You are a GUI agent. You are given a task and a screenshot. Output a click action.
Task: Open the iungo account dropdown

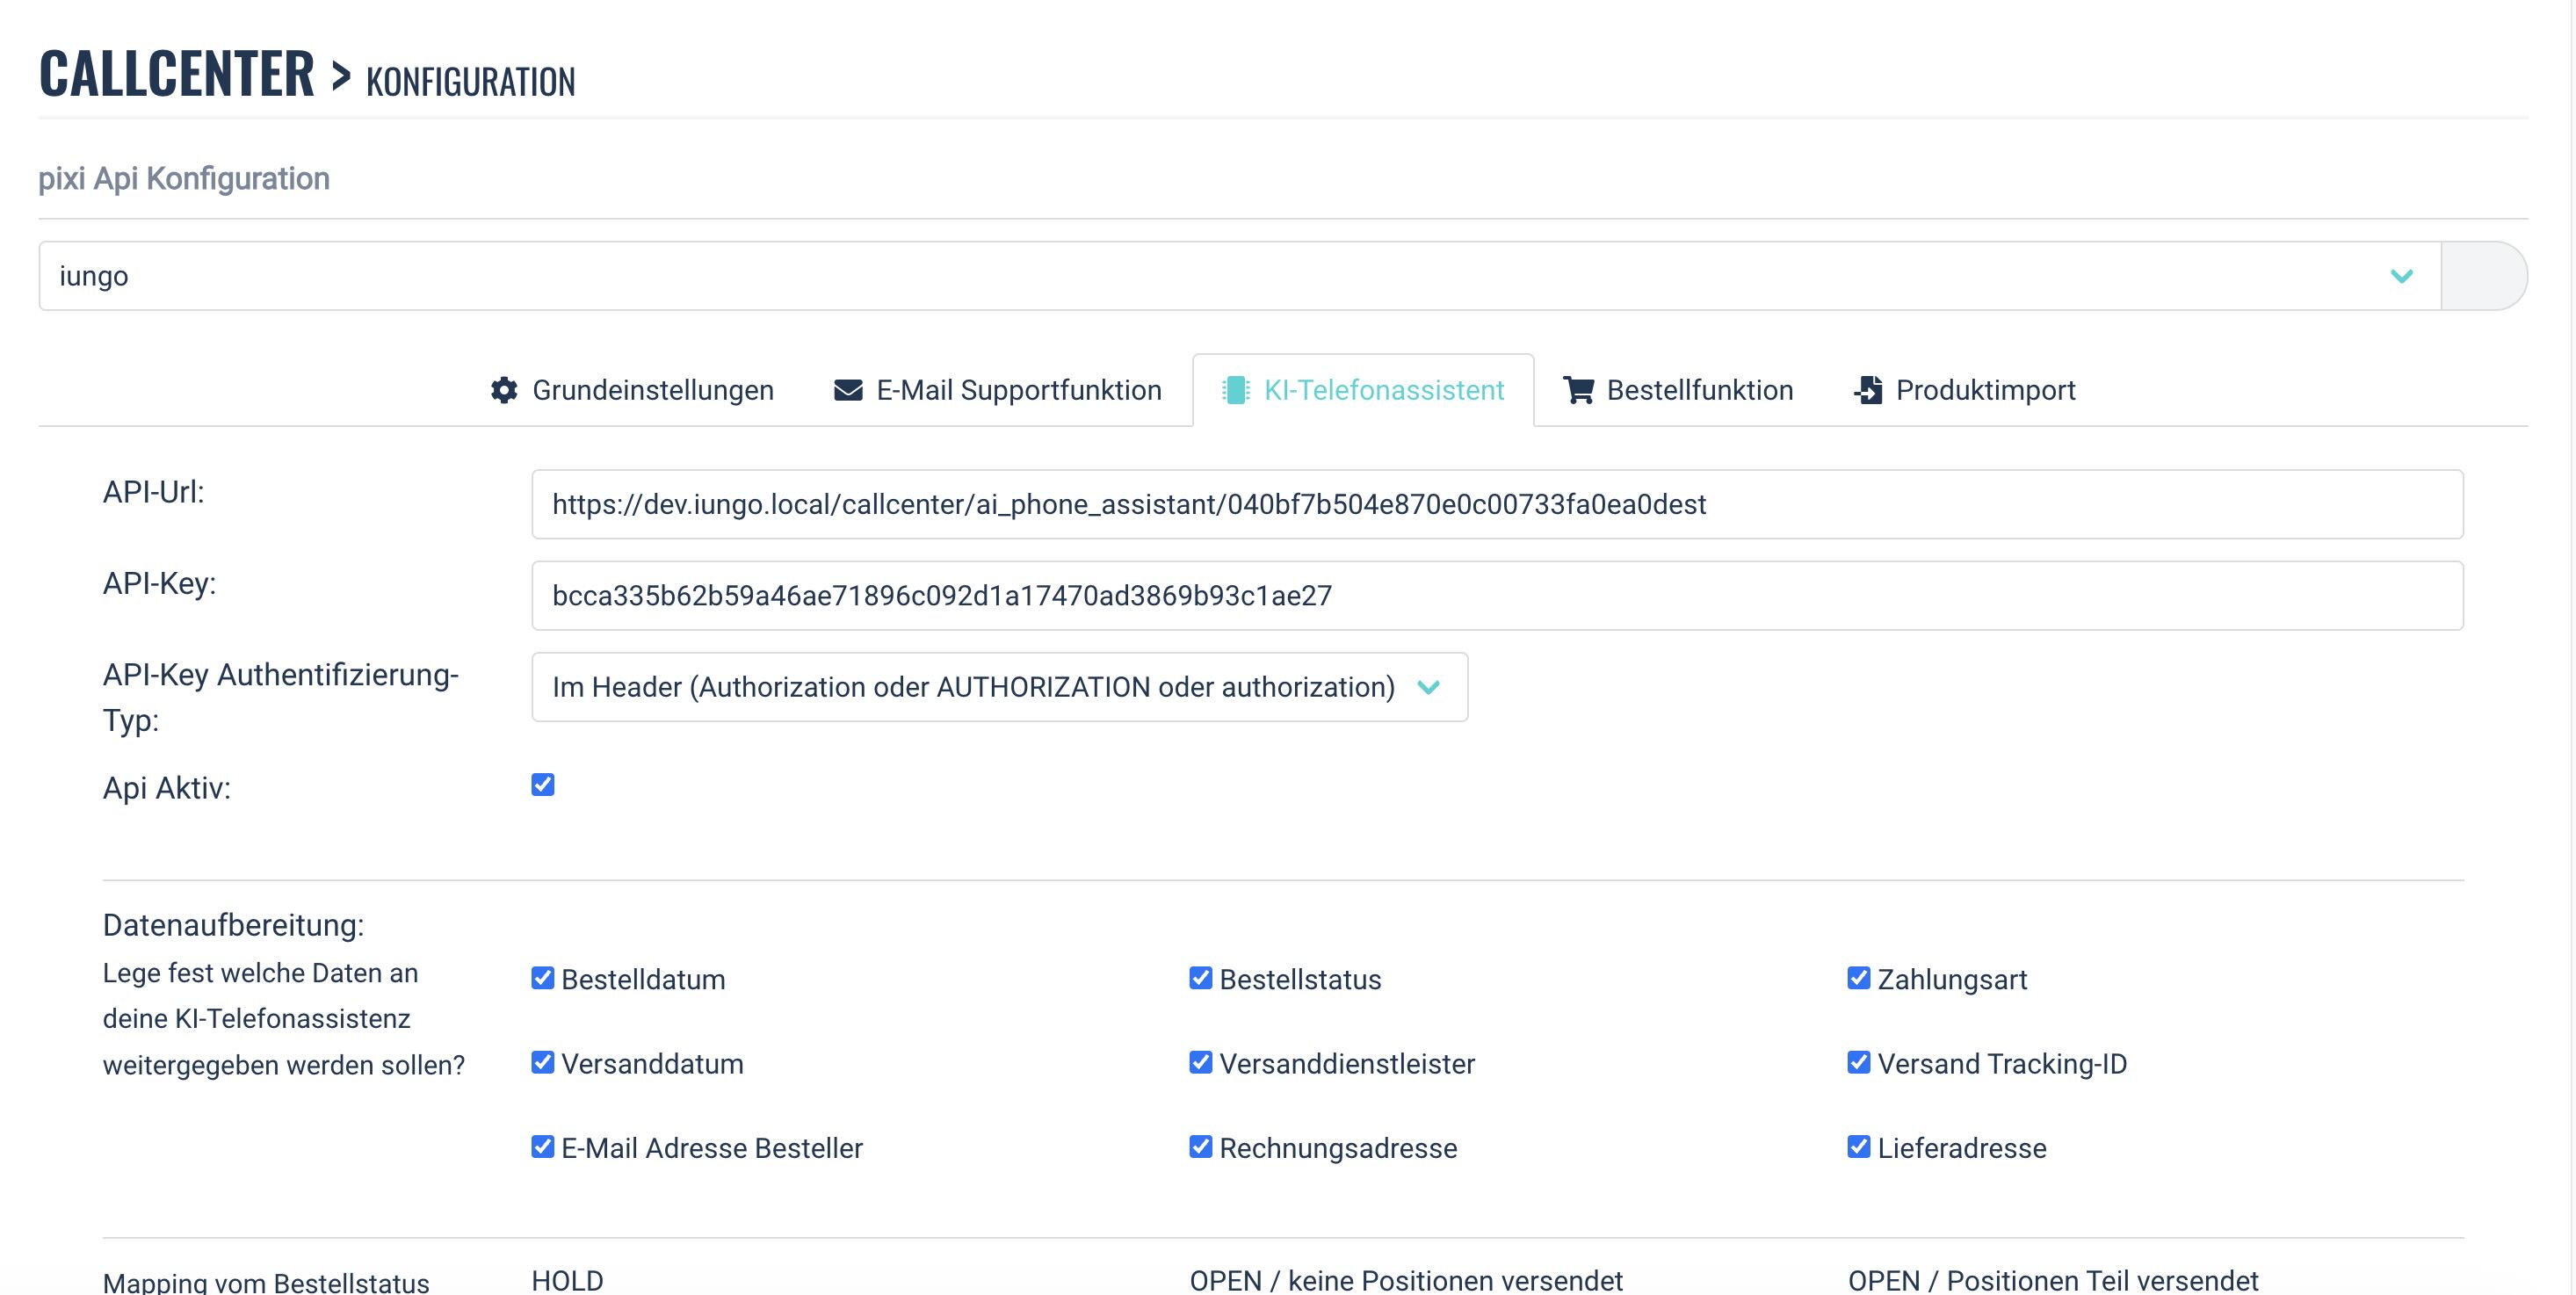(1238, 276)
